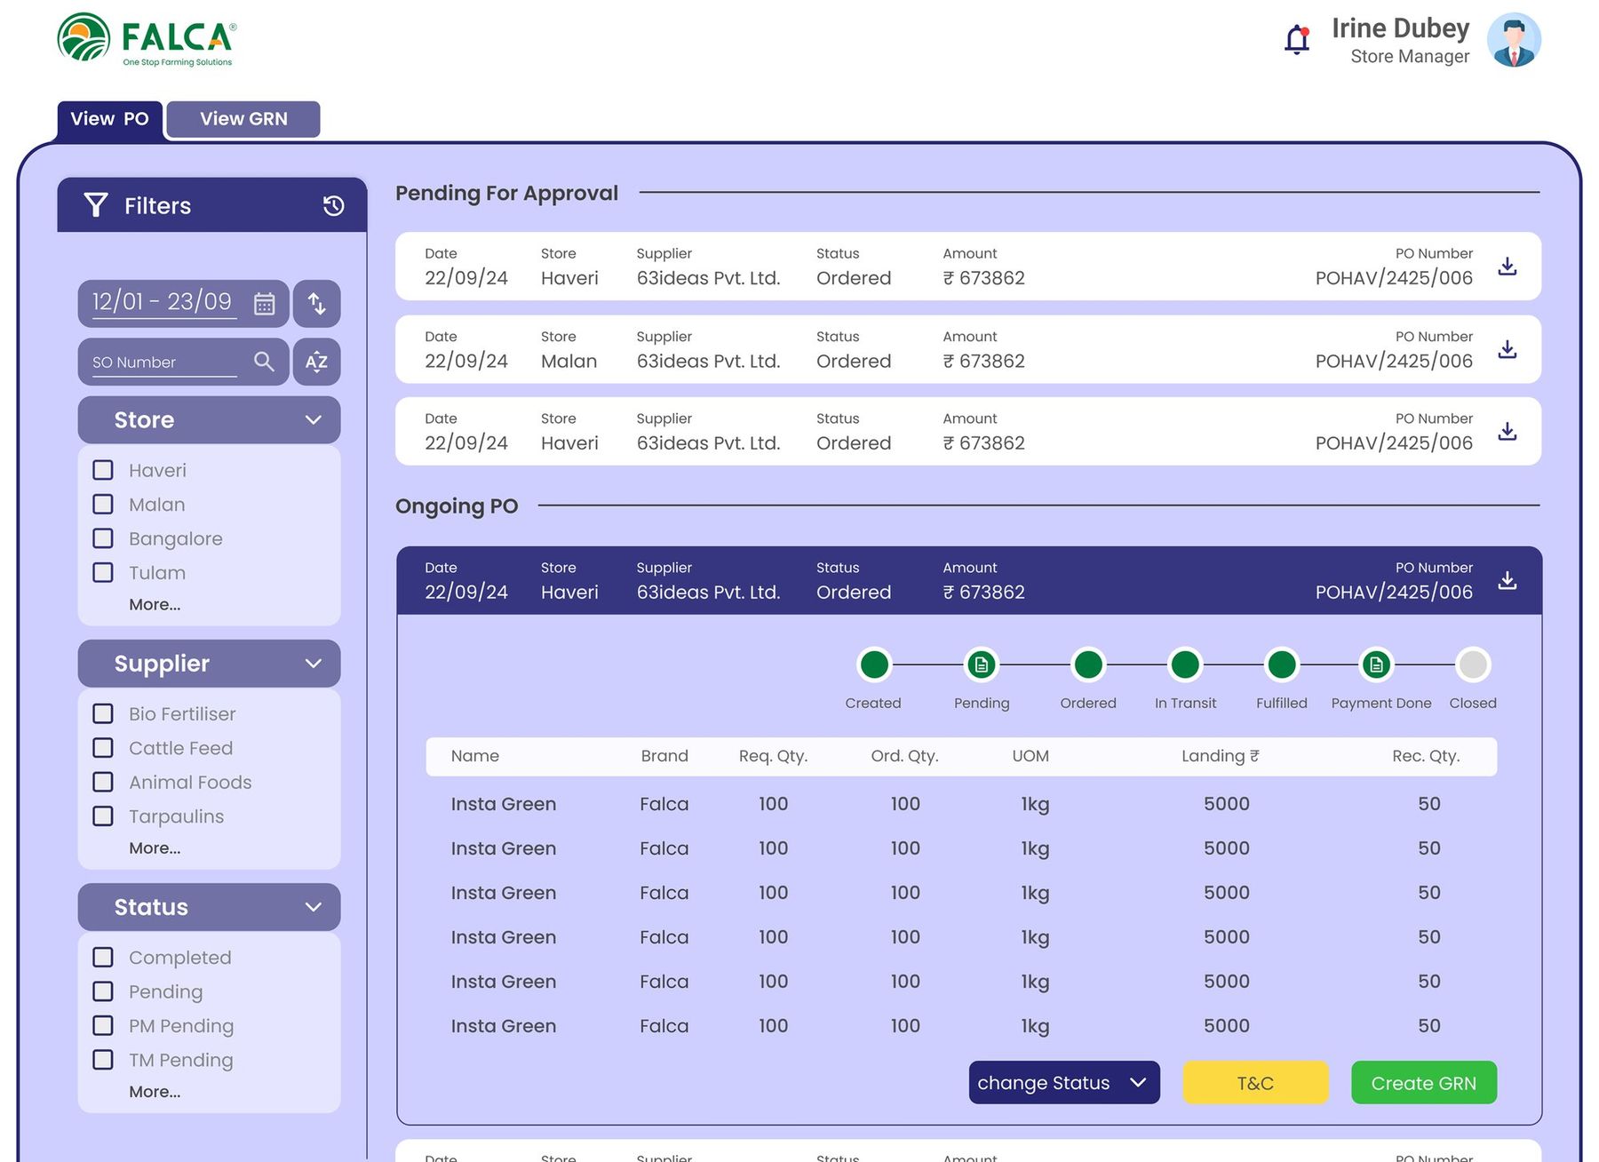Viewport: 1599px width, 1162px height.
Task: Check the Completed status filter
Action: [x=103, y=957]
